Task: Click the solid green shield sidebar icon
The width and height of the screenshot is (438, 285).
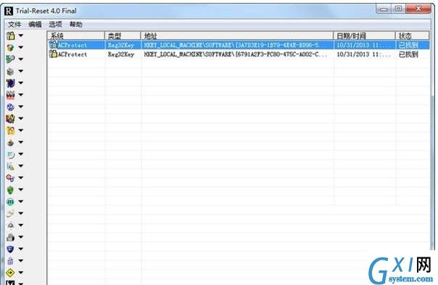Action: [11, 190]
